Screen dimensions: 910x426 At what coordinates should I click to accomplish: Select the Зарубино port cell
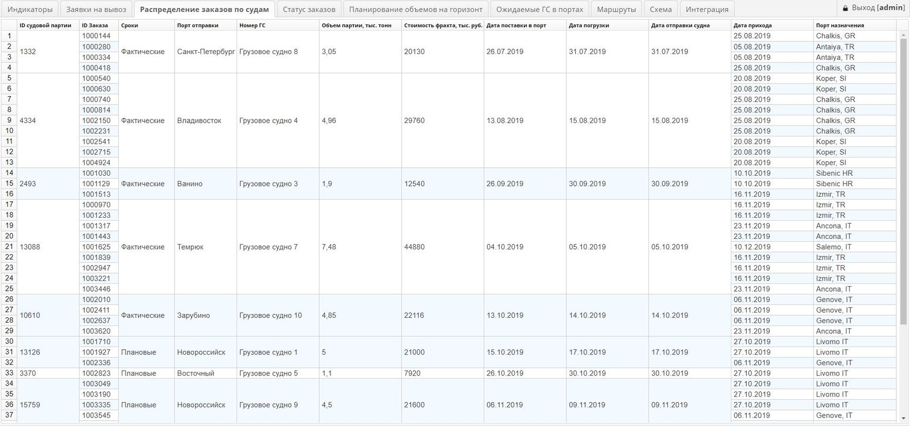point(205,315)
